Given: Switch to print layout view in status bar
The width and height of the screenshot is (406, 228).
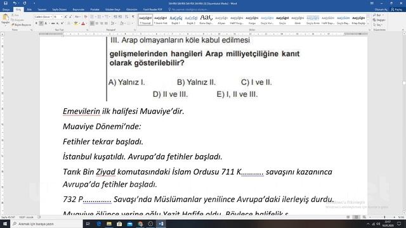Looking at the screenshot, I should tap(357, 217).
